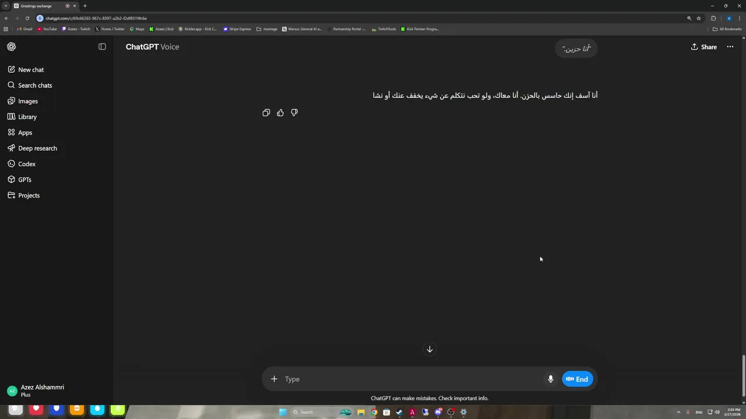Expand the All Bookmarks folder
The height and width of the screenshot is (419, 746).
point(727,29)
